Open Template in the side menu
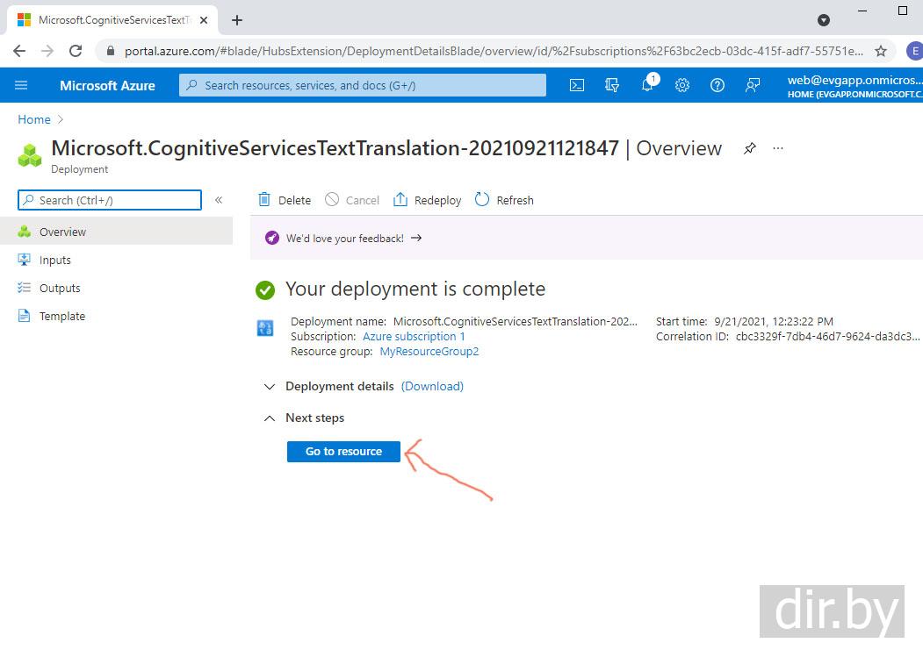Viewport: 923px width, 650px height. (61, 316)
